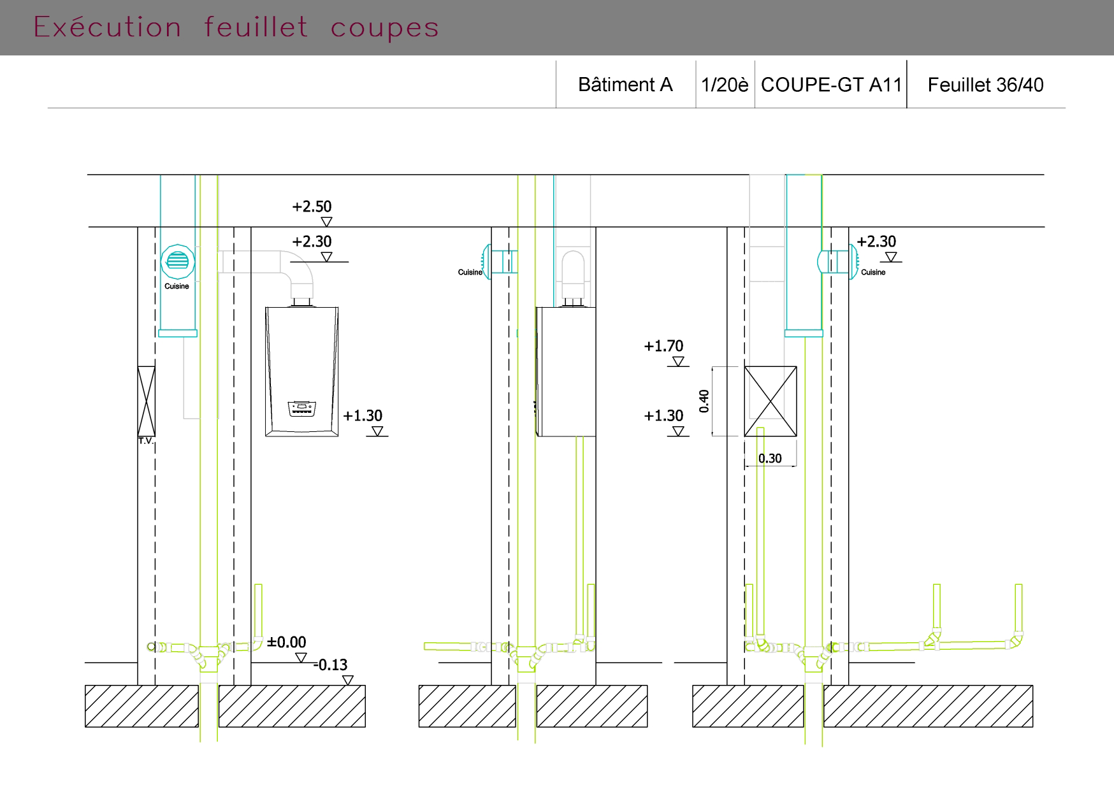Click the Exécution feuillet coupes title

[236, 27]
